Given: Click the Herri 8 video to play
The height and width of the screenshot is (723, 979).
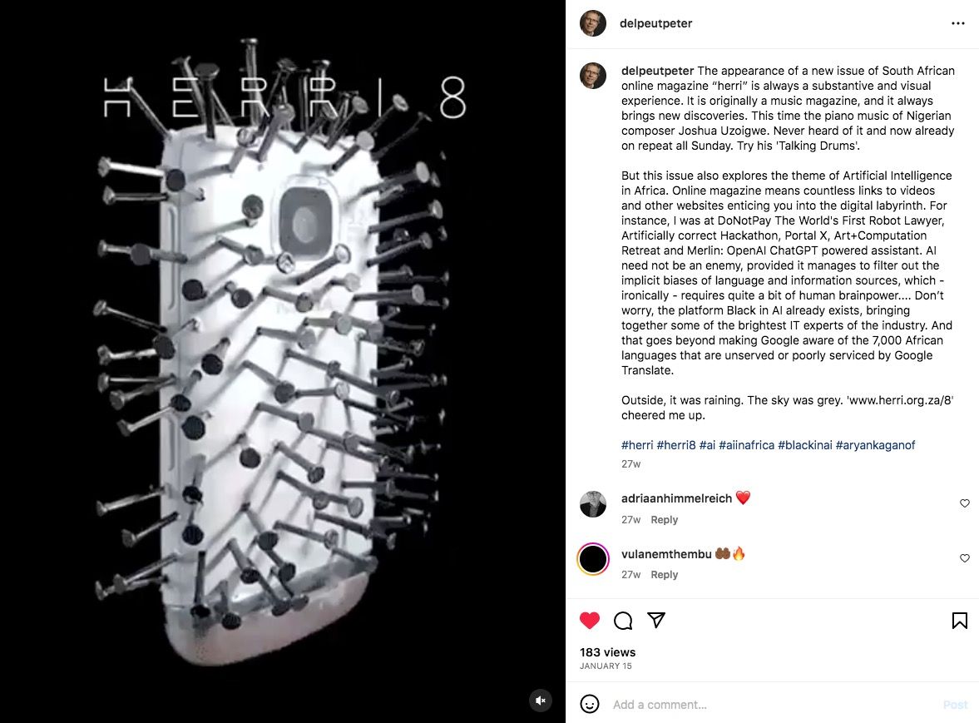Looking at the screenshot, I should click(283, 361).
